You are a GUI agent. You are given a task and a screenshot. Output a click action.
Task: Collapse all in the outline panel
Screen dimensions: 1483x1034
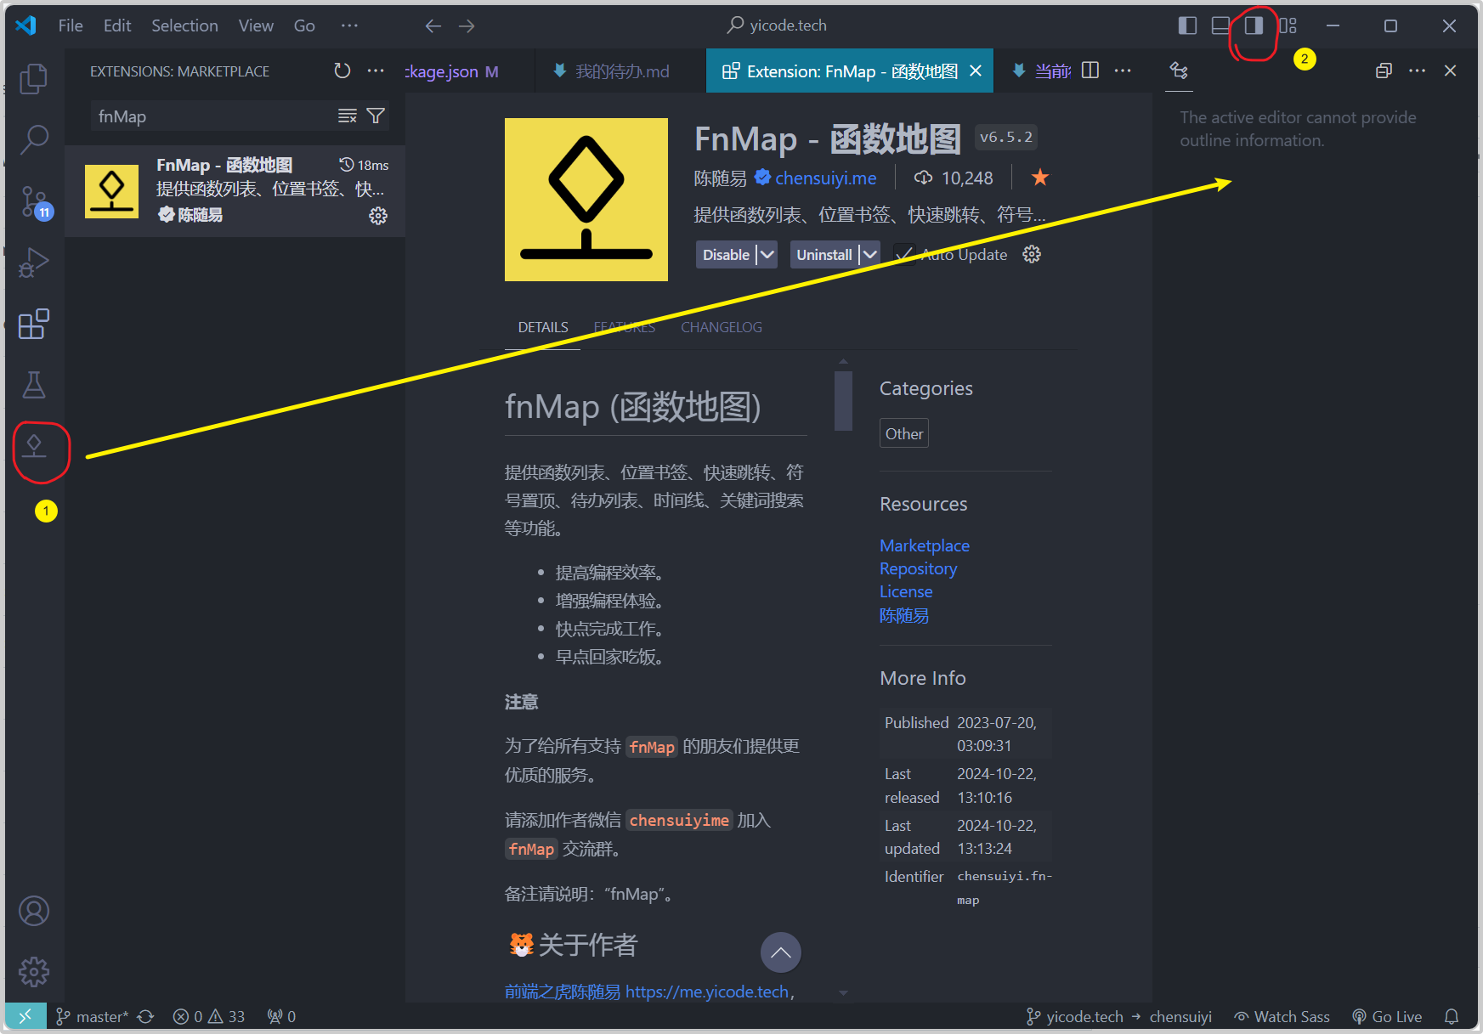pyautogui.click(x=1384, y=71)
